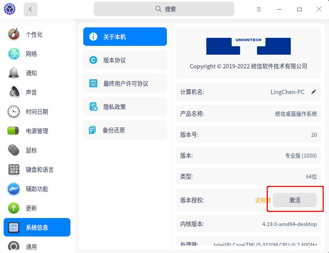Image resolution: width=329 pixels, height=253 pixels.
Task: Click the Personalization palette icon
Action: point(14,34)
